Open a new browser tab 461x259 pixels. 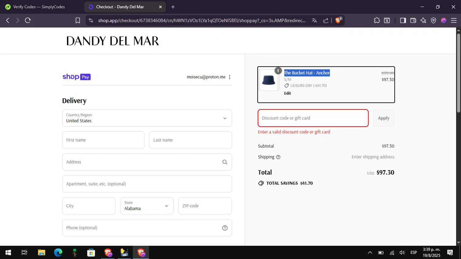[173, 7]
